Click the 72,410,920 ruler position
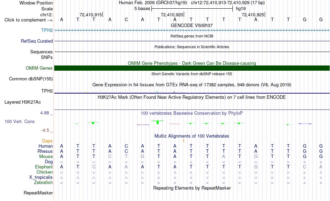Image resolution: width=330 pixels, height=201 pixels. point(172,15)
